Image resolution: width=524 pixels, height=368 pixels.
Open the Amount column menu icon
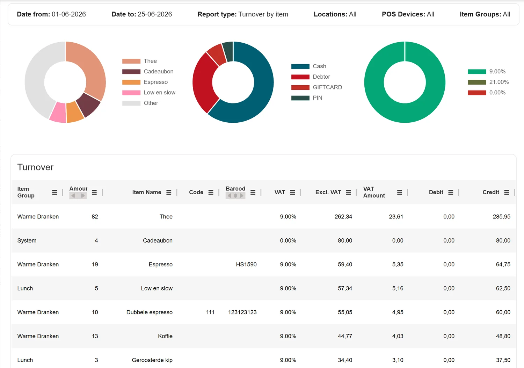[94, 192]
